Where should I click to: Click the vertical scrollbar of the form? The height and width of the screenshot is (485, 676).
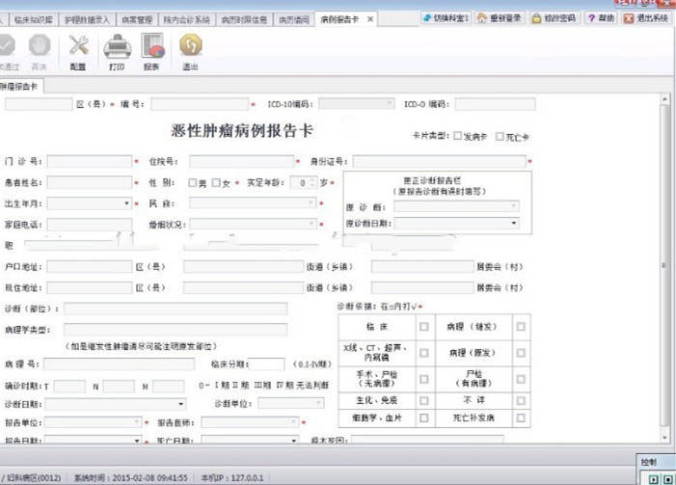(x=663, y=260)
